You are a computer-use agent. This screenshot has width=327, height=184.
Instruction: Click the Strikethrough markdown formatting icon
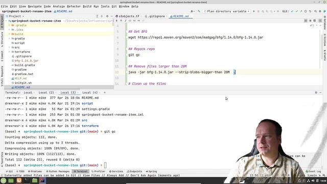pos(121,20)
